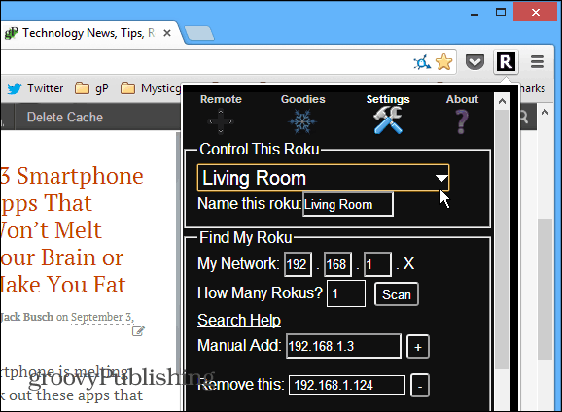This screenshot has width=562, height=412.
Task: Click the Roku popup vertical scrollbar thumb
Action: (502, 239)
